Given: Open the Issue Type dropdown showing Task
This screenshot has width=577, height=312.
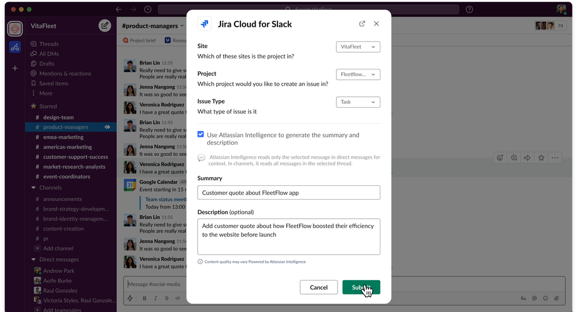Looking at the screenshot, I should (358, 102).
